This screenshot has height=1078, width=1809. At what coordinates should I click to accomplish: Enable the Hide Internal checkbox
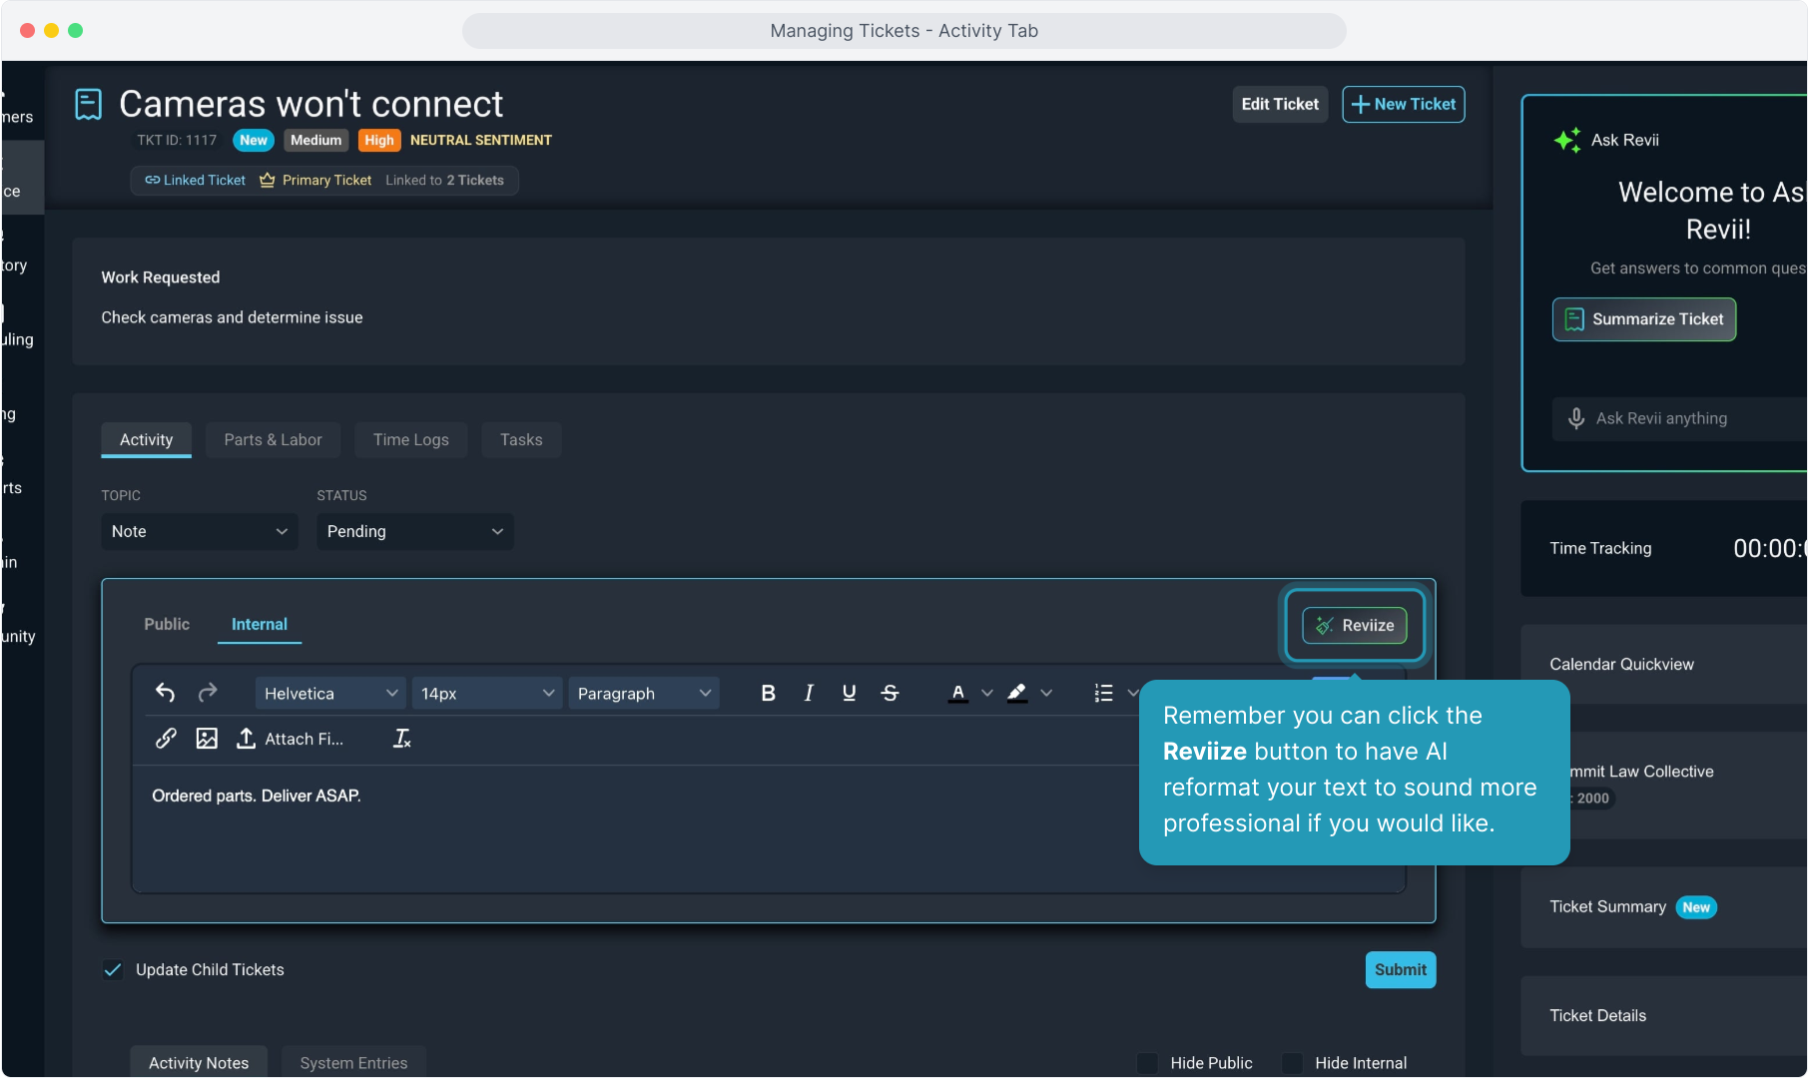coord(1293,1063)
